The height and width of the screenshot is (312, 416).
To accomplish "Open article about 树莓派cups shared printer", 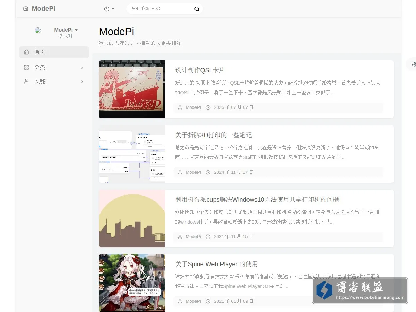I will 257,199.
